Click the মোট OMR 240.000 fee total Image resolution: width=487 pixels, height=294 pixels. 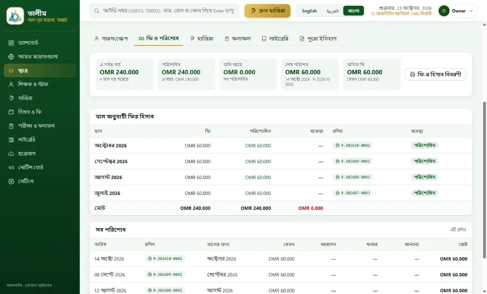point(195,208)
